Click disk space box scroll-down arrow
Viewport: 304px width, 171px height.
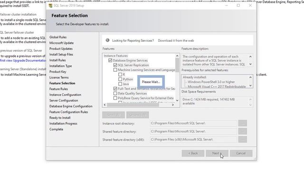250,105
